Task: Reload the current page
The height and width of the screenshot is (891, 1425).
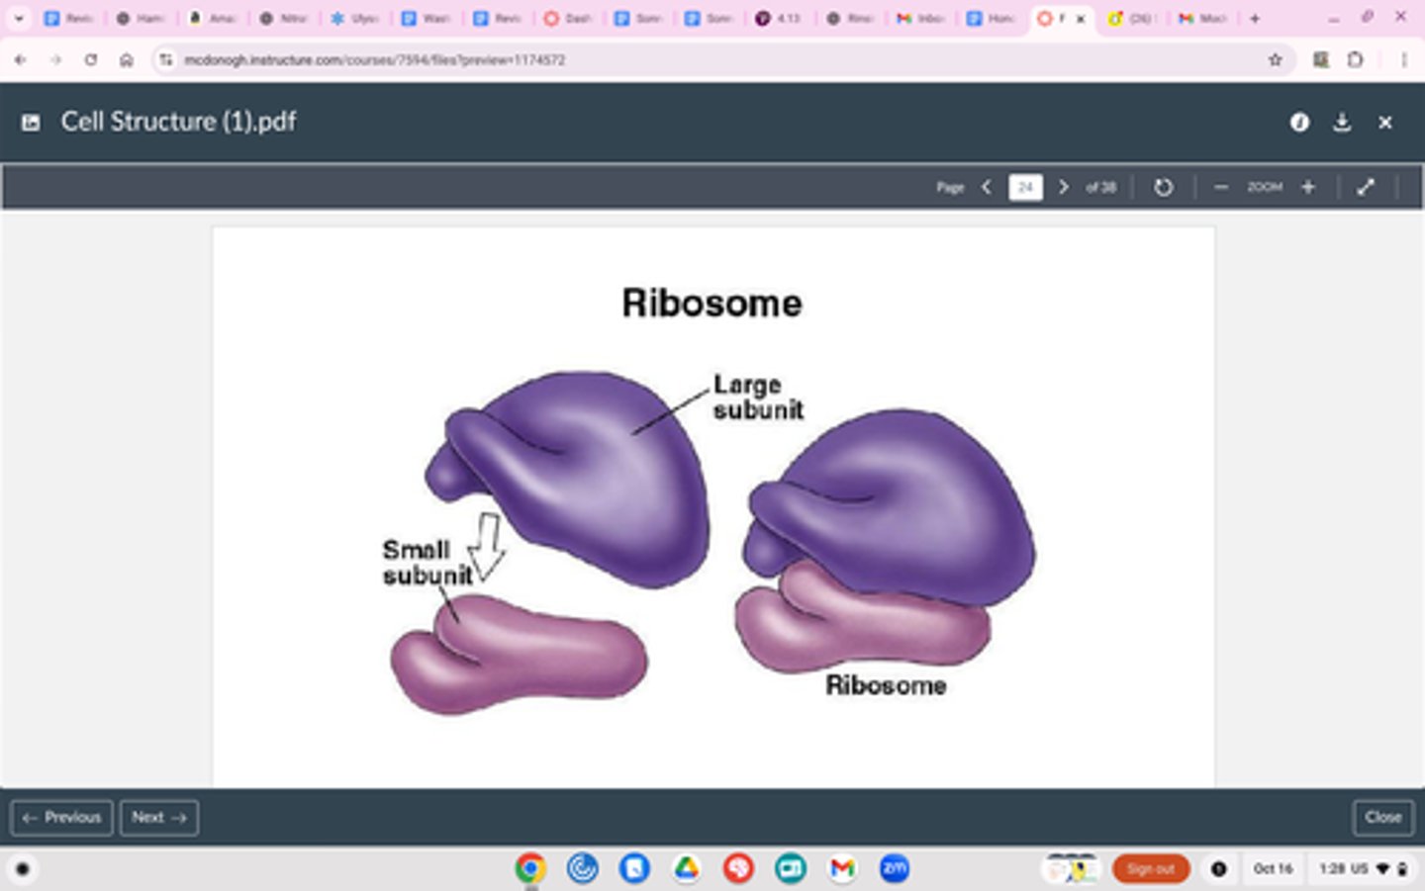Action: point(91,60)
